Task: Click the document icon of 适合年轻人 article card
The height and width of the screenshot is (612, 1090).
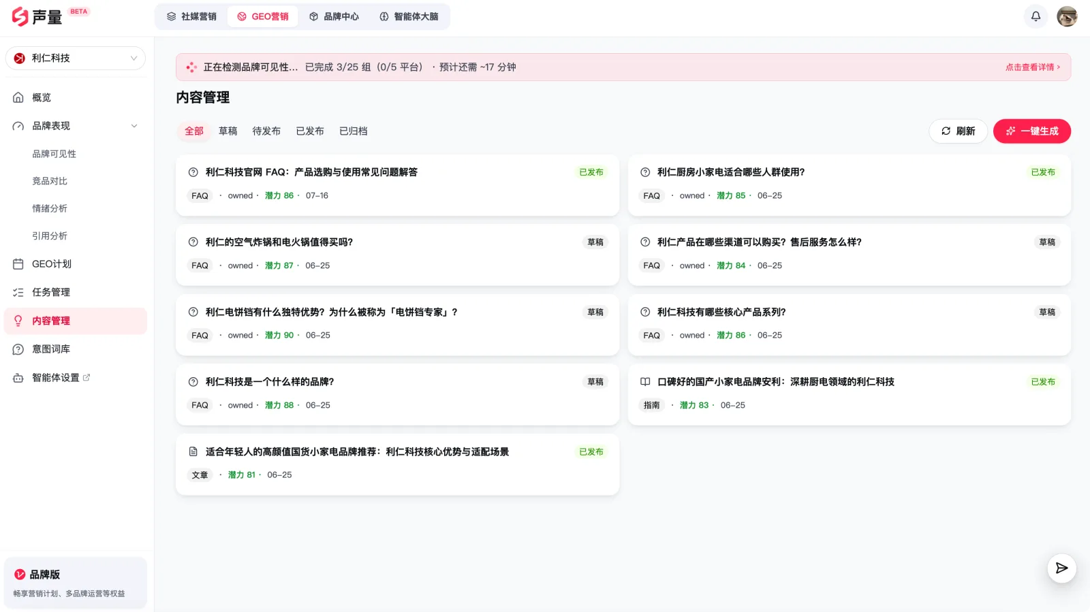Action: coord(193,451)
